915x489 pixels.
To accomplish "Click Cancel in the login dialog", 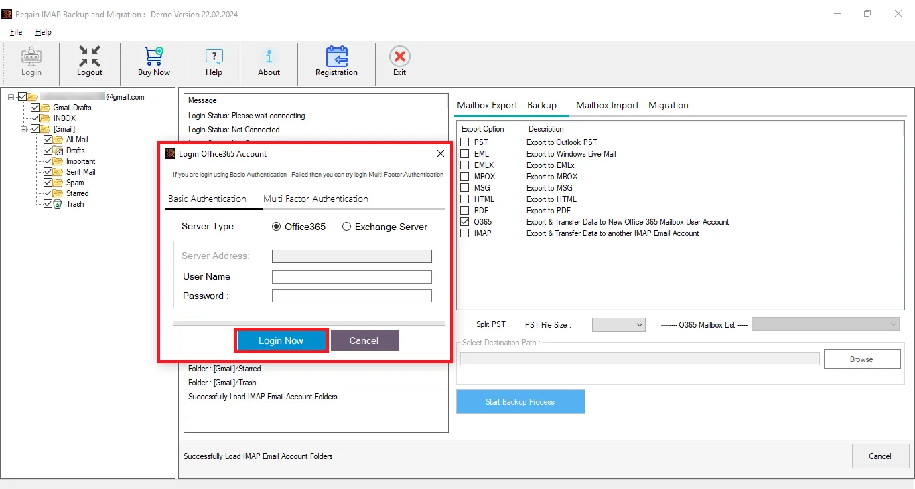I will [x=364, y=340].
